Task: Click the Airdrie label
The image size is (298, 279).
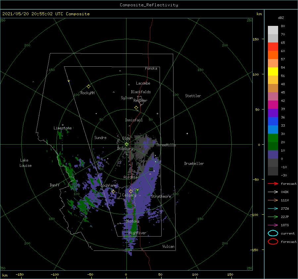Action: point(130,177)
